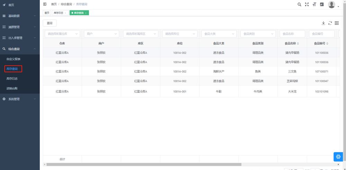Open the search magnifier in top bar
Image resolution: width=346 pixels, height=170 pixels.
pos(300,5)
